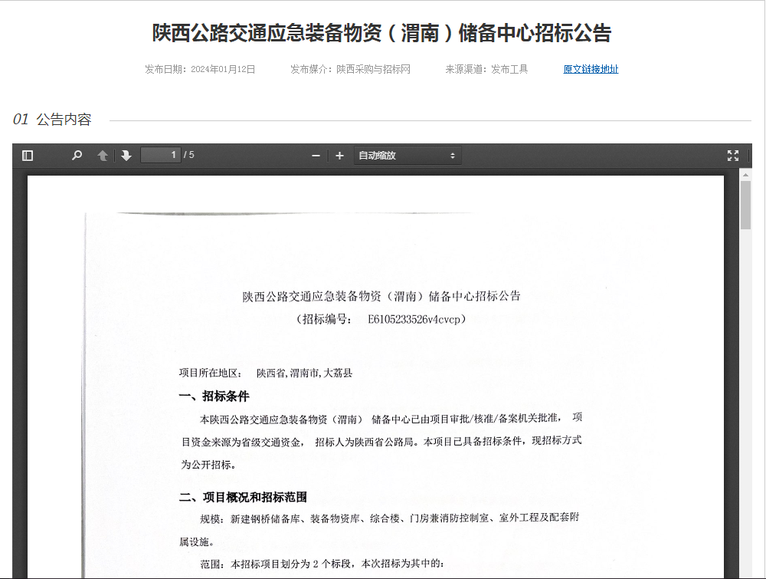766x579 pixels.
Task: Enter presentation fullscreen mode
Action: tap(732, 156)
